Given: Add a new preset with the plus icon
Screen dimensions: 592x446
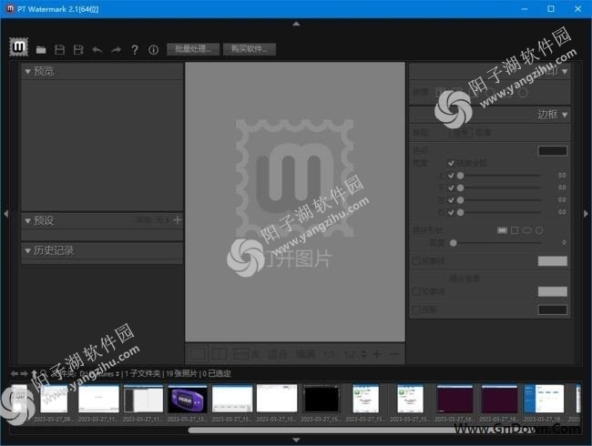Looking at the screenshot, I should pos(177,219).
